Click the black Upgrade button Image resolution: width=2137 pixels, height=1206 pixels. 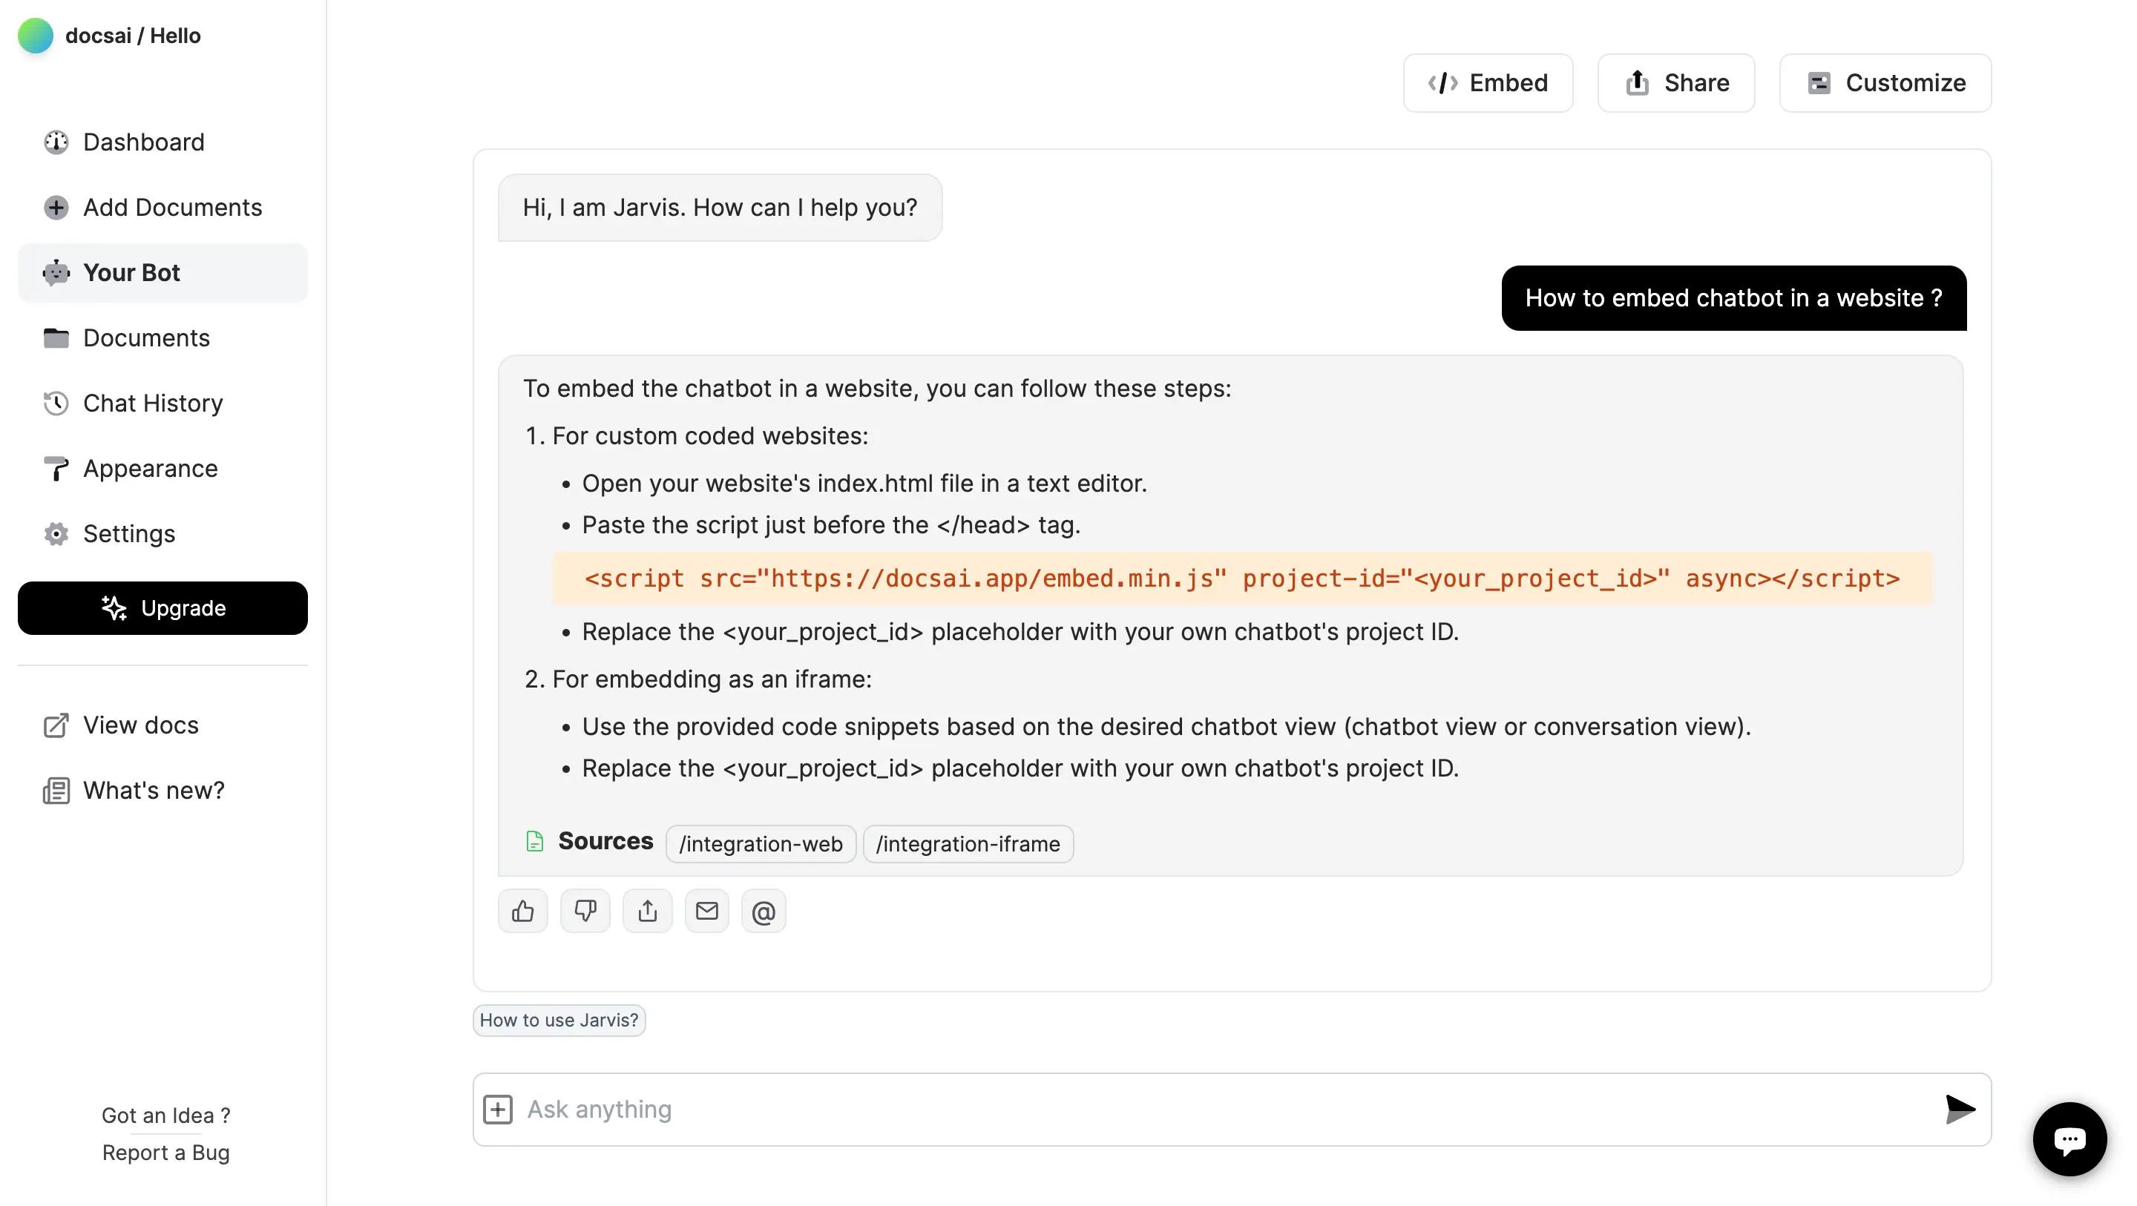point(163,608)
